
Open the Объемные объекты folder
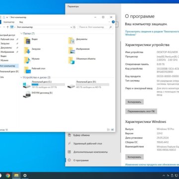coord(82,60)
